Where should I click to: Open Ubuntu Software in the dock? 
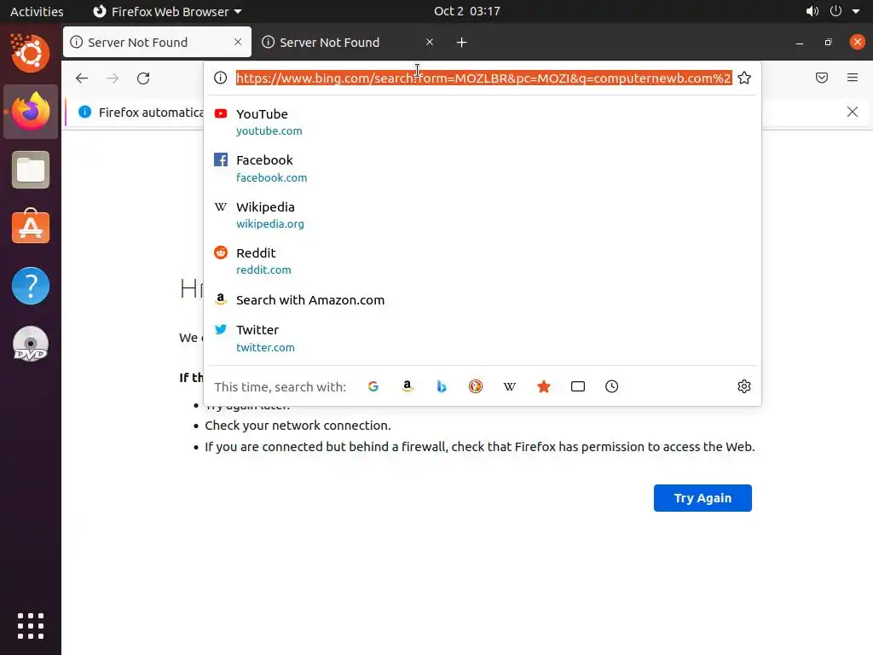pyautogui.click(x=31, y=227)
